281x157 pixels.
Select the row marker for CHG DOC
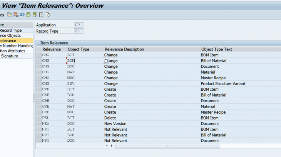coord(39,66)
